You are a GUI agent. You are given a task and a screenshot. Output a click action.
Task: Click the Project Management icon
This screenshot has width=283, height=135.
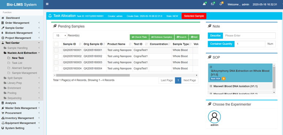tap(3, 38)
